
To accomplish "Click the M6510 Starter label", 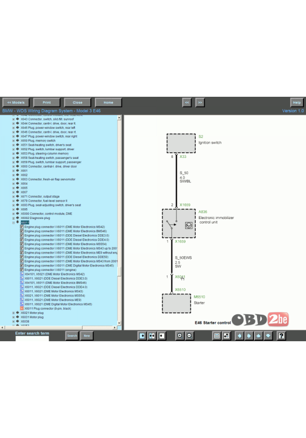I will click(x=199, y=296).
